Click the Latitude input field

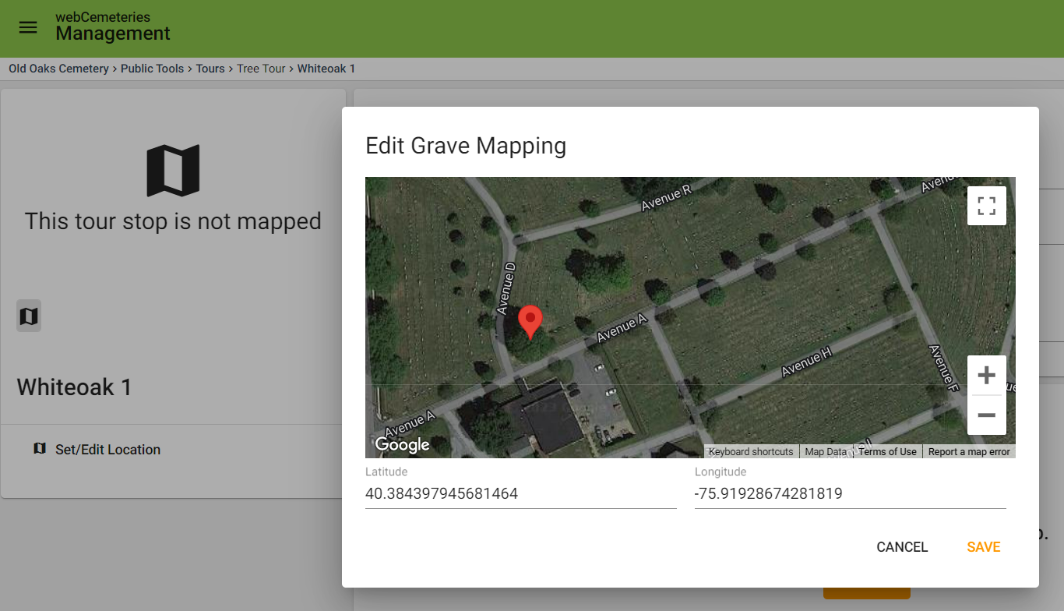pyautogui.click(x=521, y=494)
